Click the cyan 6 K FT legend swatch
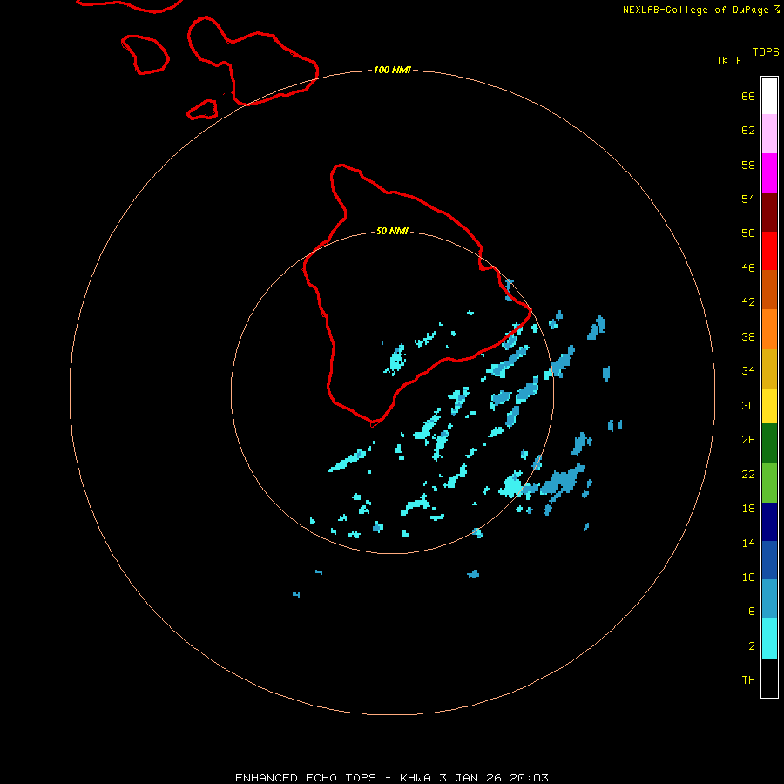The height and width of the screenshot is (784, 784). click(769, 639)
